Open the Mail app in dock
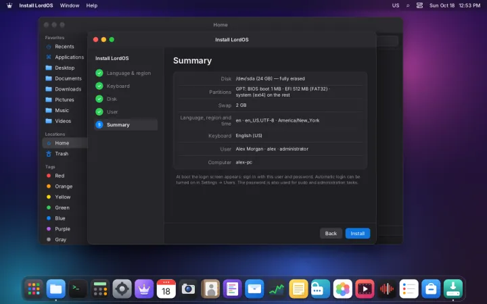The width and height of the screenshot is (487, 304). (254, 289)
